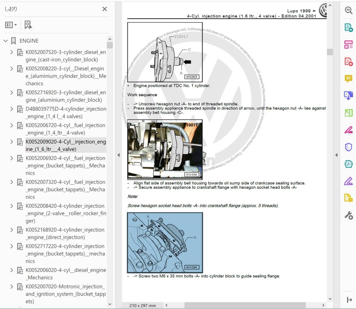Open bookmark D4B8039775D-4-cylinder_injection_engine_(1_4 l_4 valves)
Screen dimensions: 356x309
(x=66, y=113)
